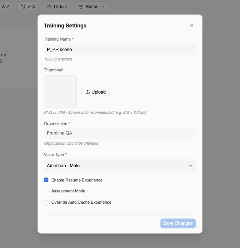Image resolution: width=240 pixels, height=248 pixels.
Task: Enable Assessment Mode checkbox
Action: point(46,191)
